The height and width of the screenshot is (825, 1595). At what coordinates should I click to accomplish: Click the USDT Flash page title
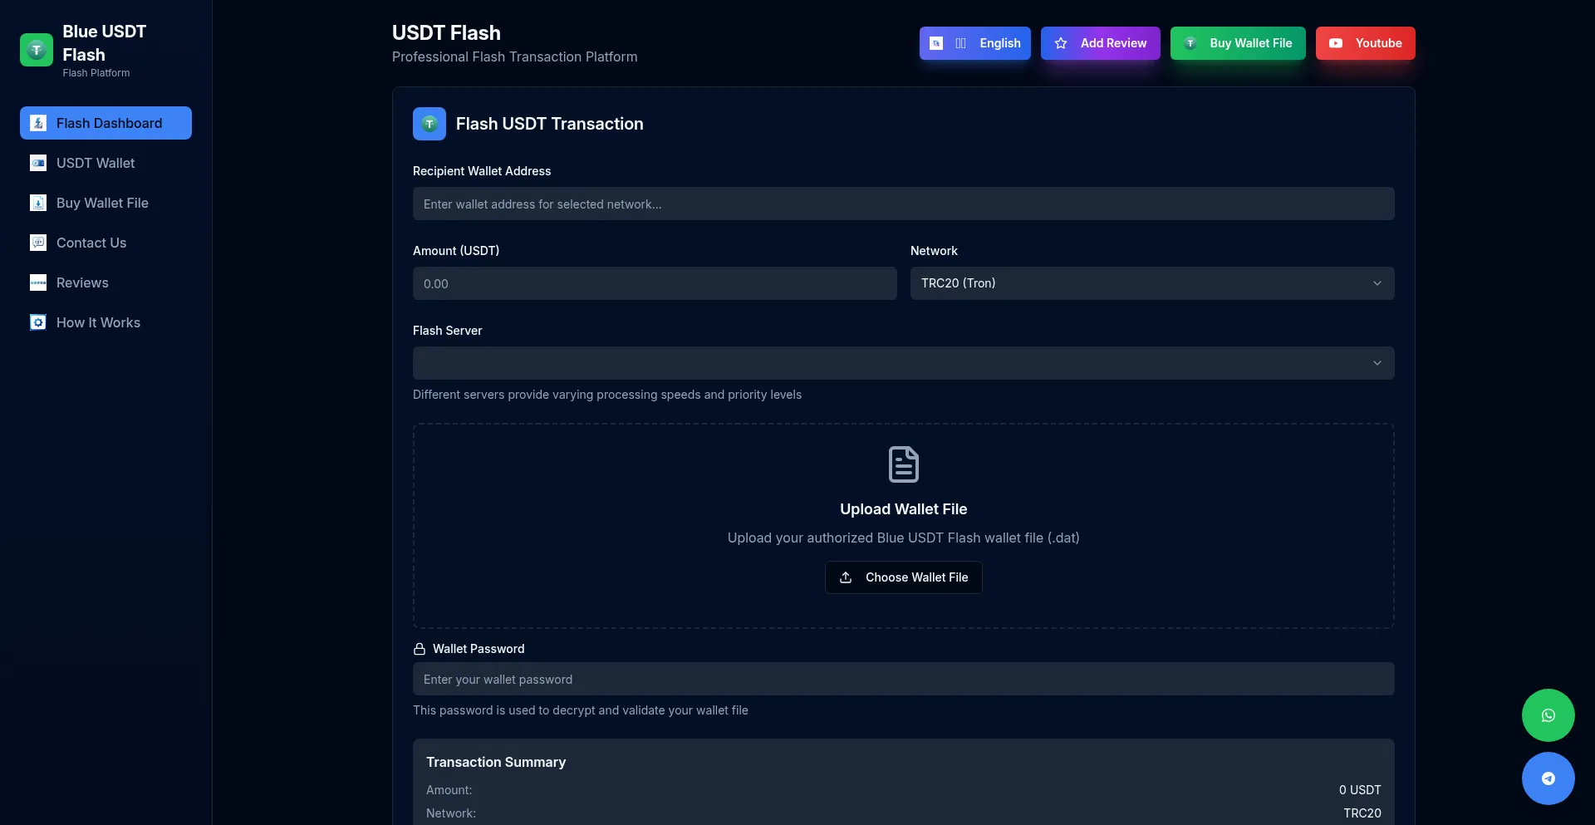click(446, 32)
